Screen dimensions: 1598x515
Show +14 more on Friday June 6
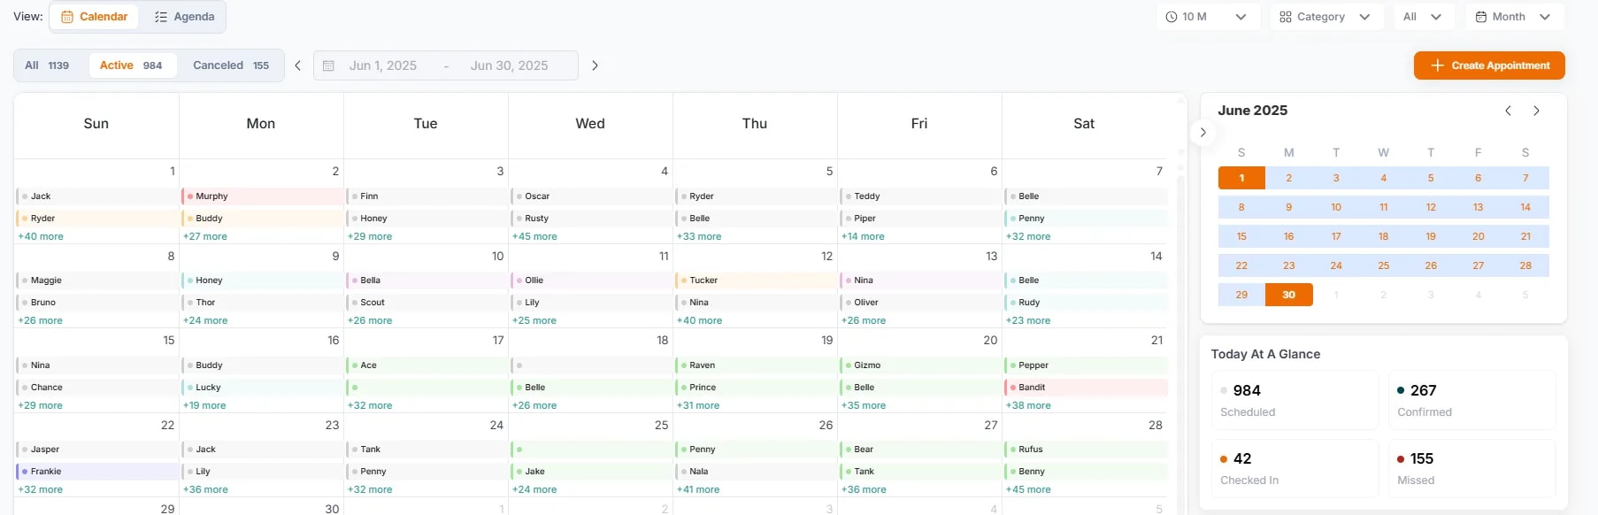tap(863, 236)
